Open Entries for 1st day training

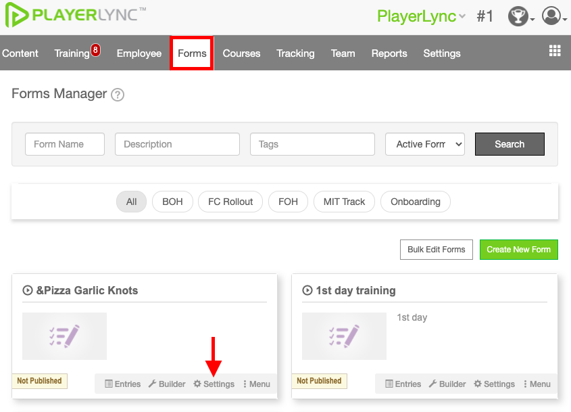click(x=403, y=384)
